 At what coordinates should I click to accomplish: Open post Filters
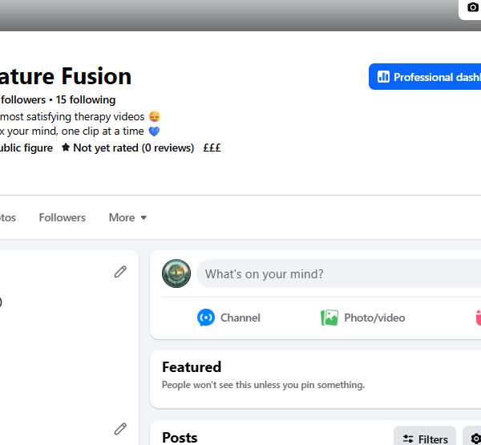(x=425, y=439)
